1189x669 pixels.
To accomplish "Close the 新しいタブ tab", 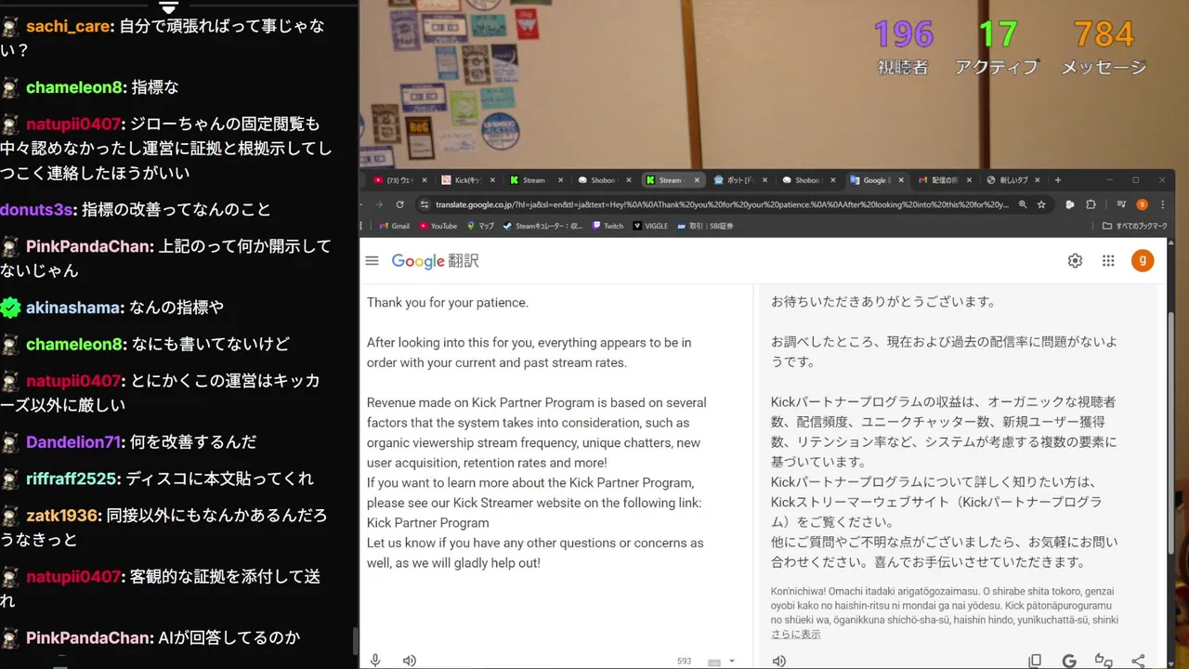I will (1039, 180).
